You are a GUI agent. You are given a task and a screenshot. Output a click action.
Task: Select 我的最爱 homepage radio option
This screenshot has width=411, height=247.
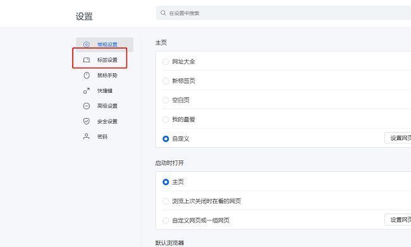point(166,119)
